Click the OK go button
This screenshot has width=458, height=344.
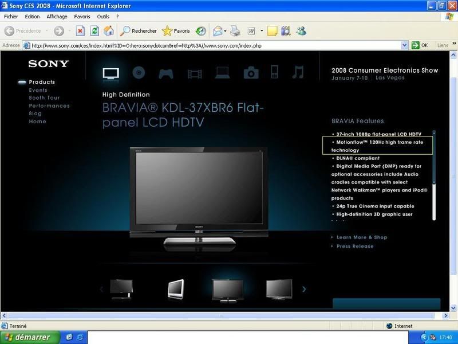pyautogui.click(x=420, y=45)
